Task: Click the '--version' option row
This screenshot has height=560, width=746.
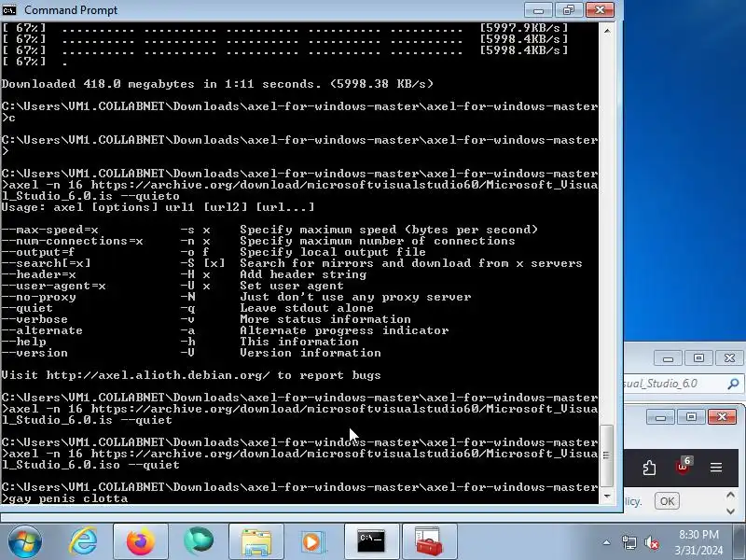Action: point(191,353)
